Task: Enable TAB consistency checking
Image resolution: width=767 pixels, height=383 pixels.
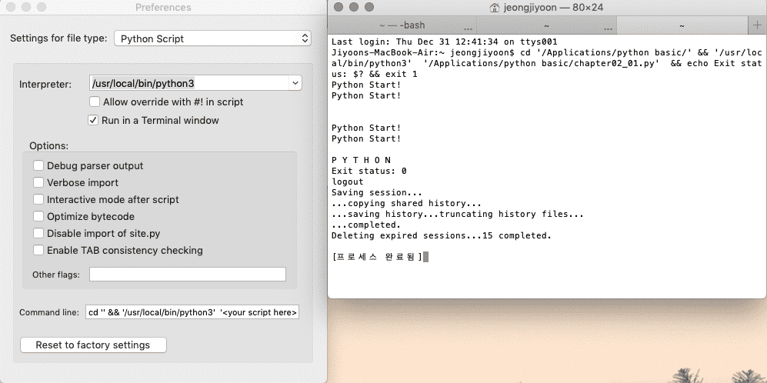Action: pyautogui.click(x=38, y=250)
